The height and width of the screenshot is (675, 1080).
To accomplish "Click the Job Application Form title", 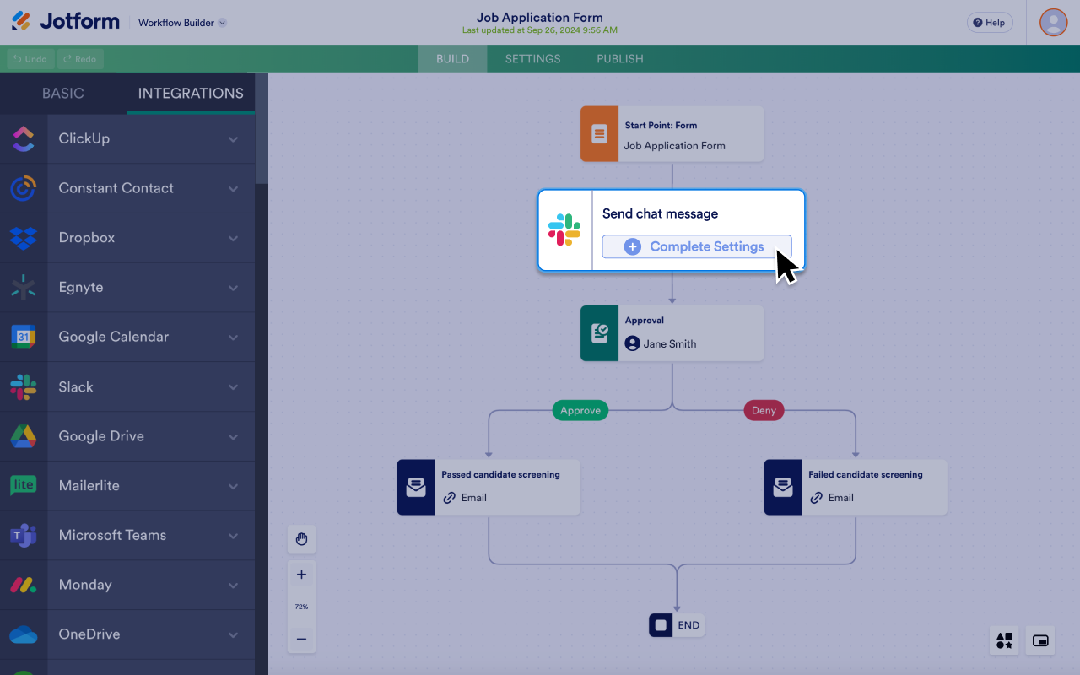I will pos(540,18).
